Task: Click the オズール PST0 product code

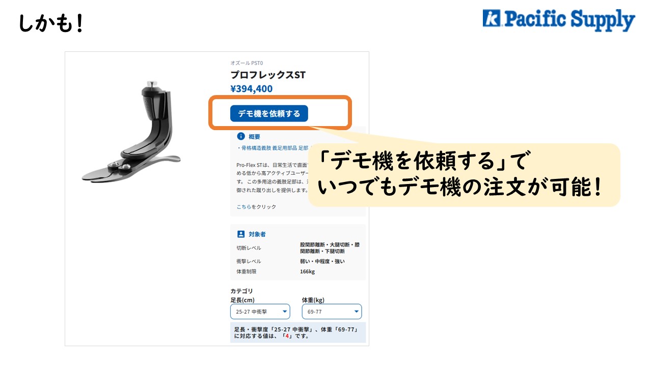Action: coord(247,64)
